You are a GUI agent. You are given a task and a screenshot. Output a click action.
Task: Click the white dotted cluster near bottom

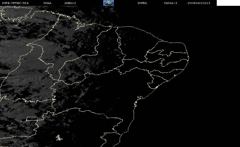pyautogui.click(x=59, y=138)
